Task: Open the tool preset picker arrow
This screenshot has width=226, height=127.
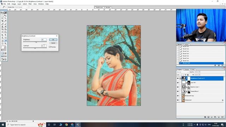Action: click(x=6, y=7)
